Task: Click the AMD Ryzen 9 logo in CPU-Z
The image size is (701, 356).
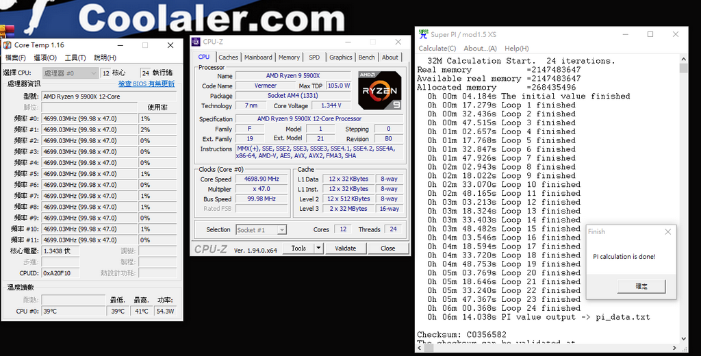Action: pyautogui.click(x=379, y=90)
